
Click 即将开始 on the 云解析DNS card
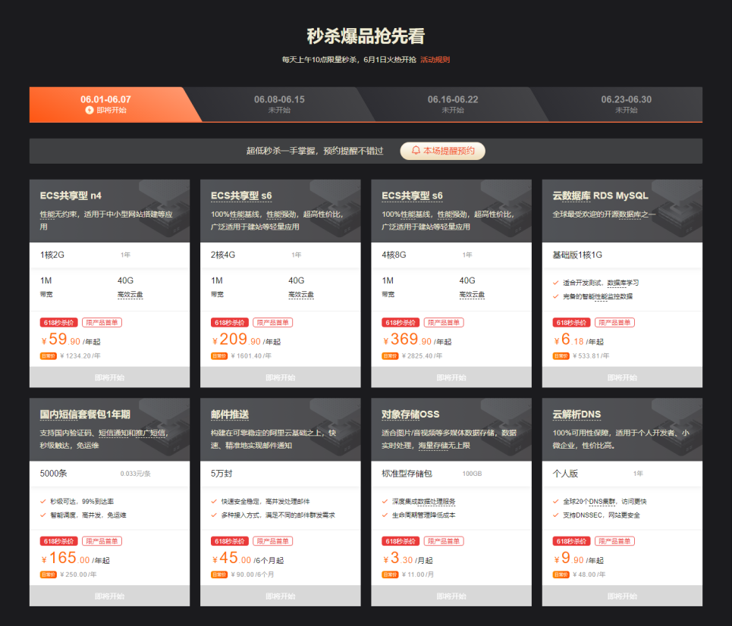click(x=622, y=596)
